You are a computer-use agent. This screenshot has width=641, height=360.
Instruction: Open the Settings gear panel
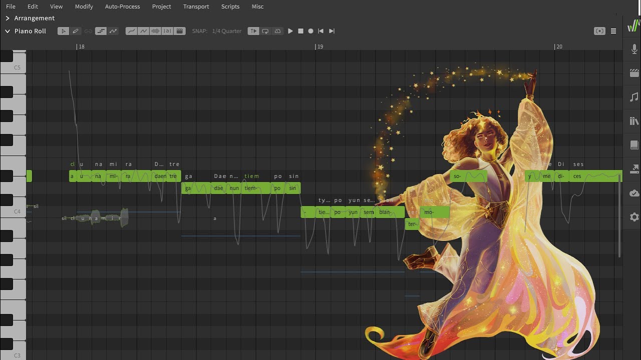tap(634, 217)
